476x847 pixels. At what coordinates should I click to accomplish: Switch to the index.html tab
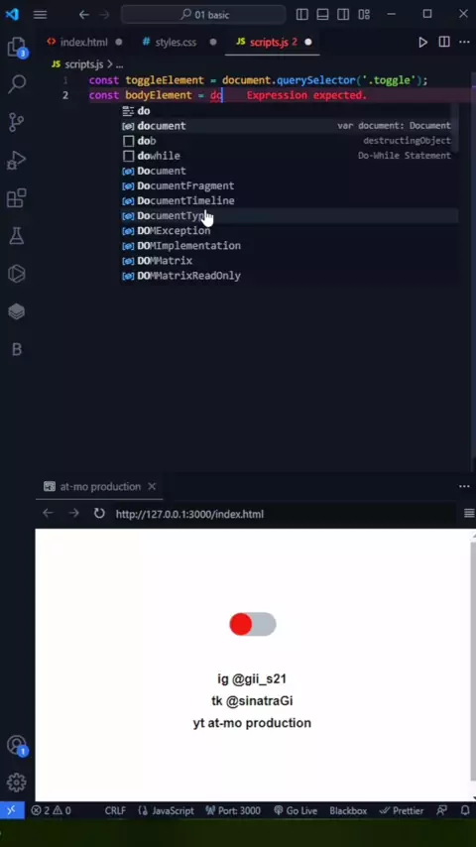77,42
